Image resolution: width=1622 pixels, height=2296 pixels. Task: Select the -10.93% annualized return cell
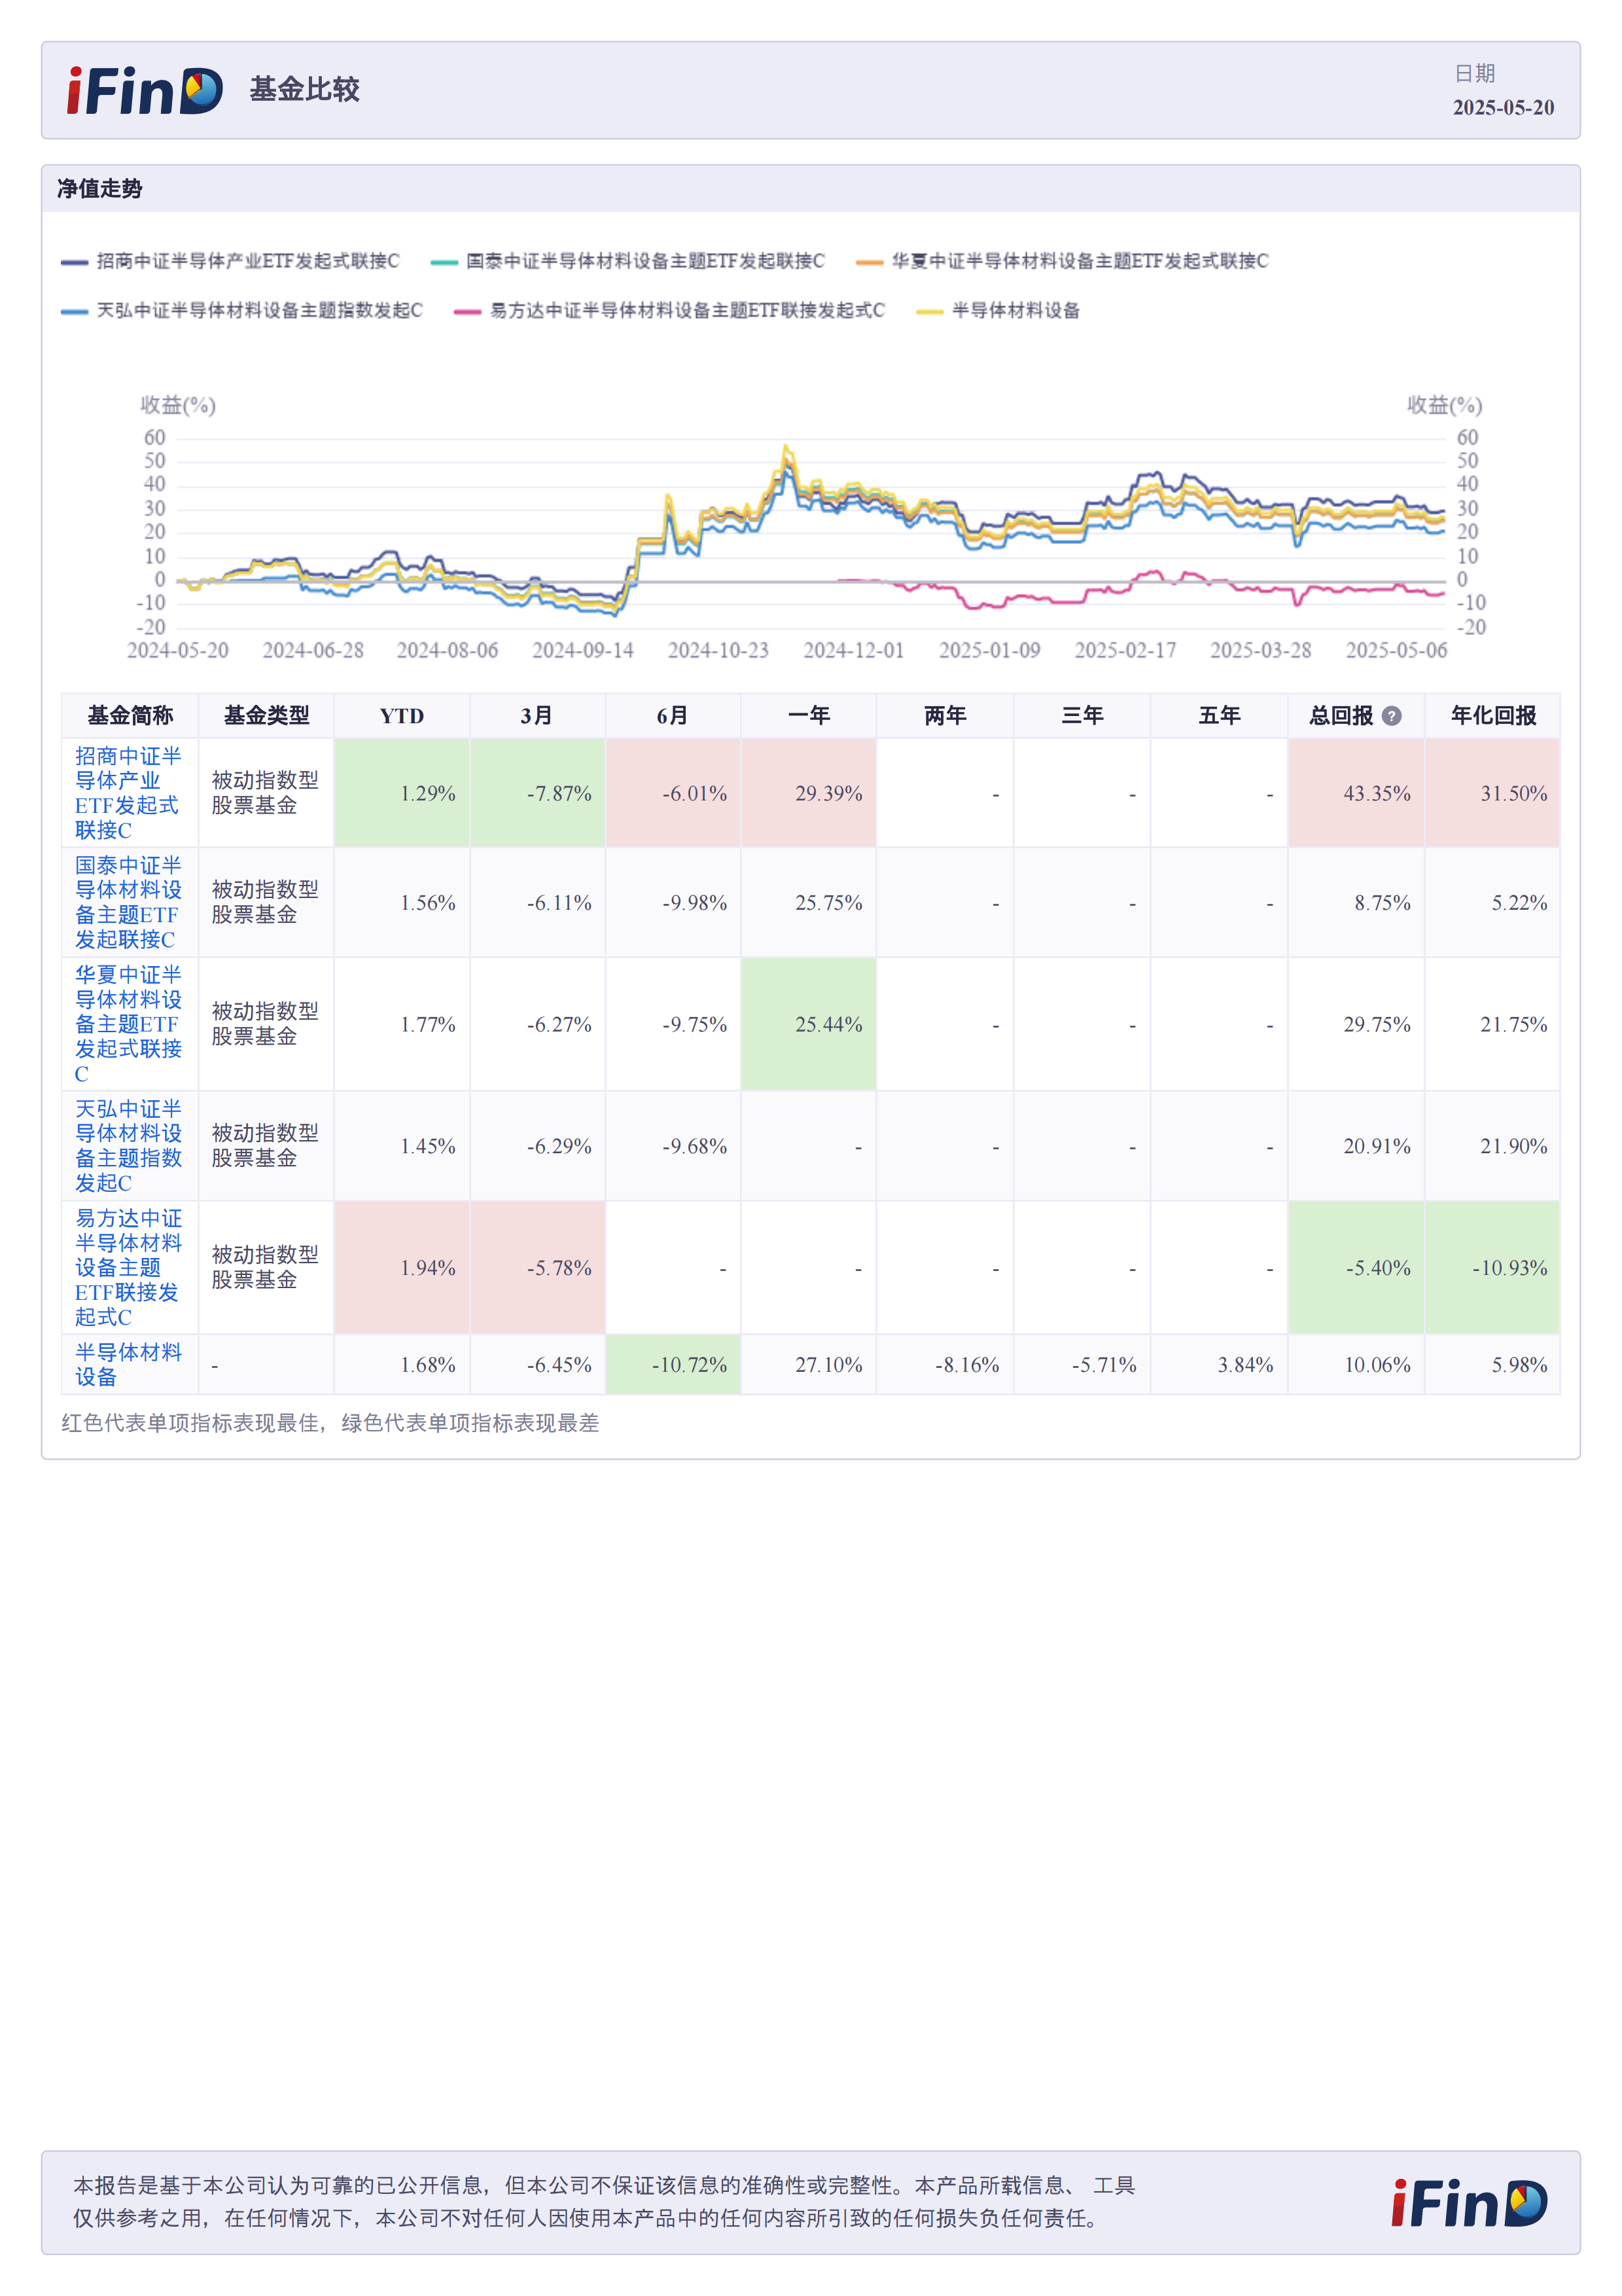pyautogui.click(x=1493, y=1267)
